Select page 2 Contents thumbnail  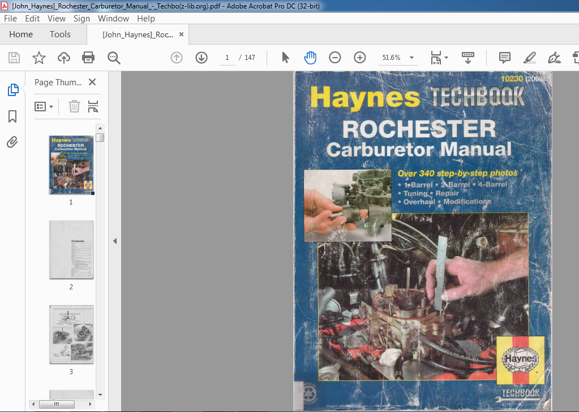click(x=71, y=250)
